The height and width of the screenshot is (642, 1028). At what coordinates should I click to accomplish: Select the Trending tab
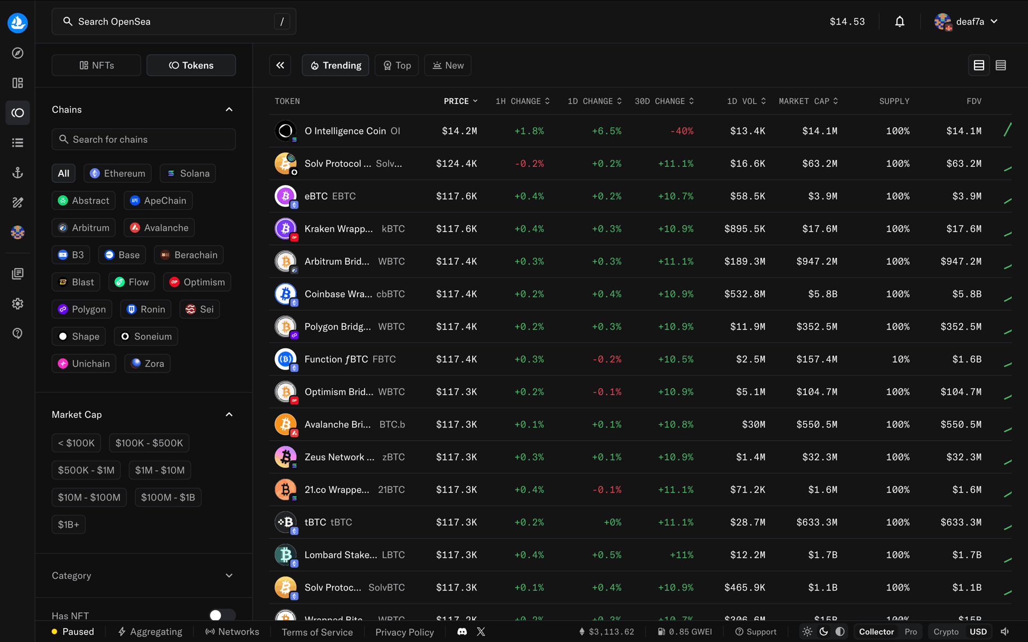[x=336, y=65]
